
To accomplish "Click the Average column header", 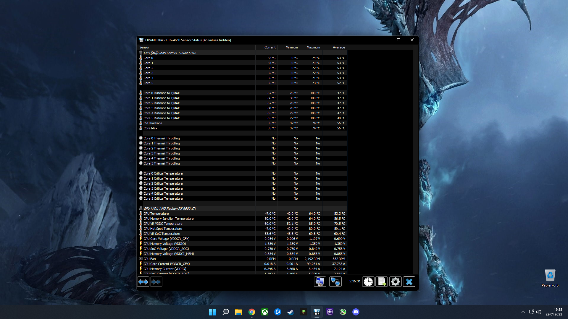I will [x=339, y=47].
